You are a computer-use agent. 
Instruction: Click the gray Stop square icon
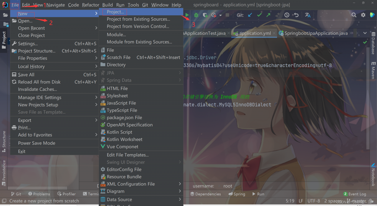227,15
